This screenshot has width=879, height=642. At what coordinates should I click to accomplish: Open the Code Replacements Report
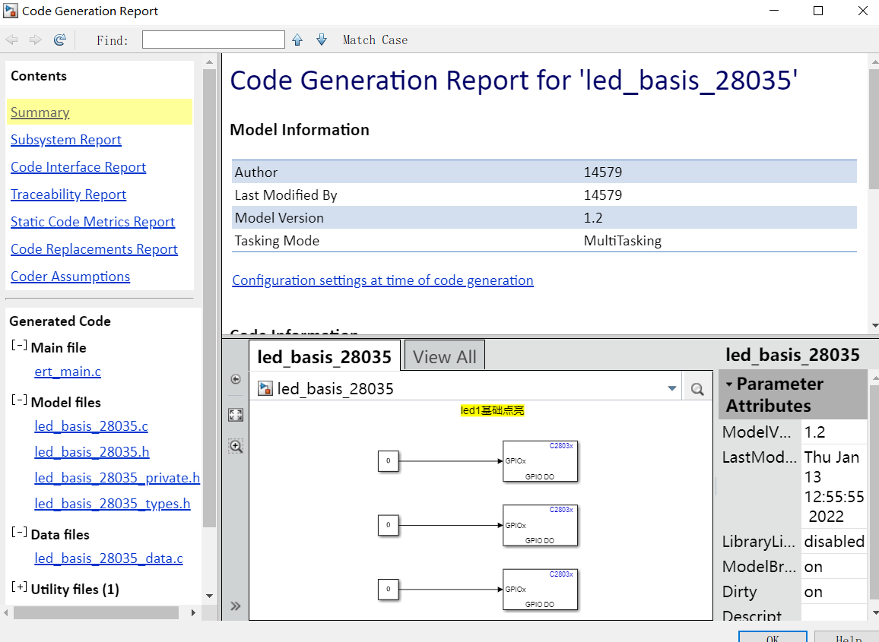94,249
